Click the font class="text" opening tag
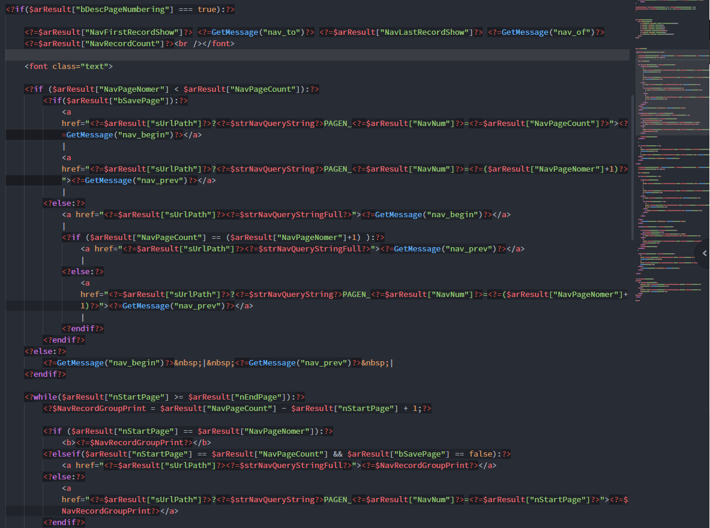 coord(68,67)
